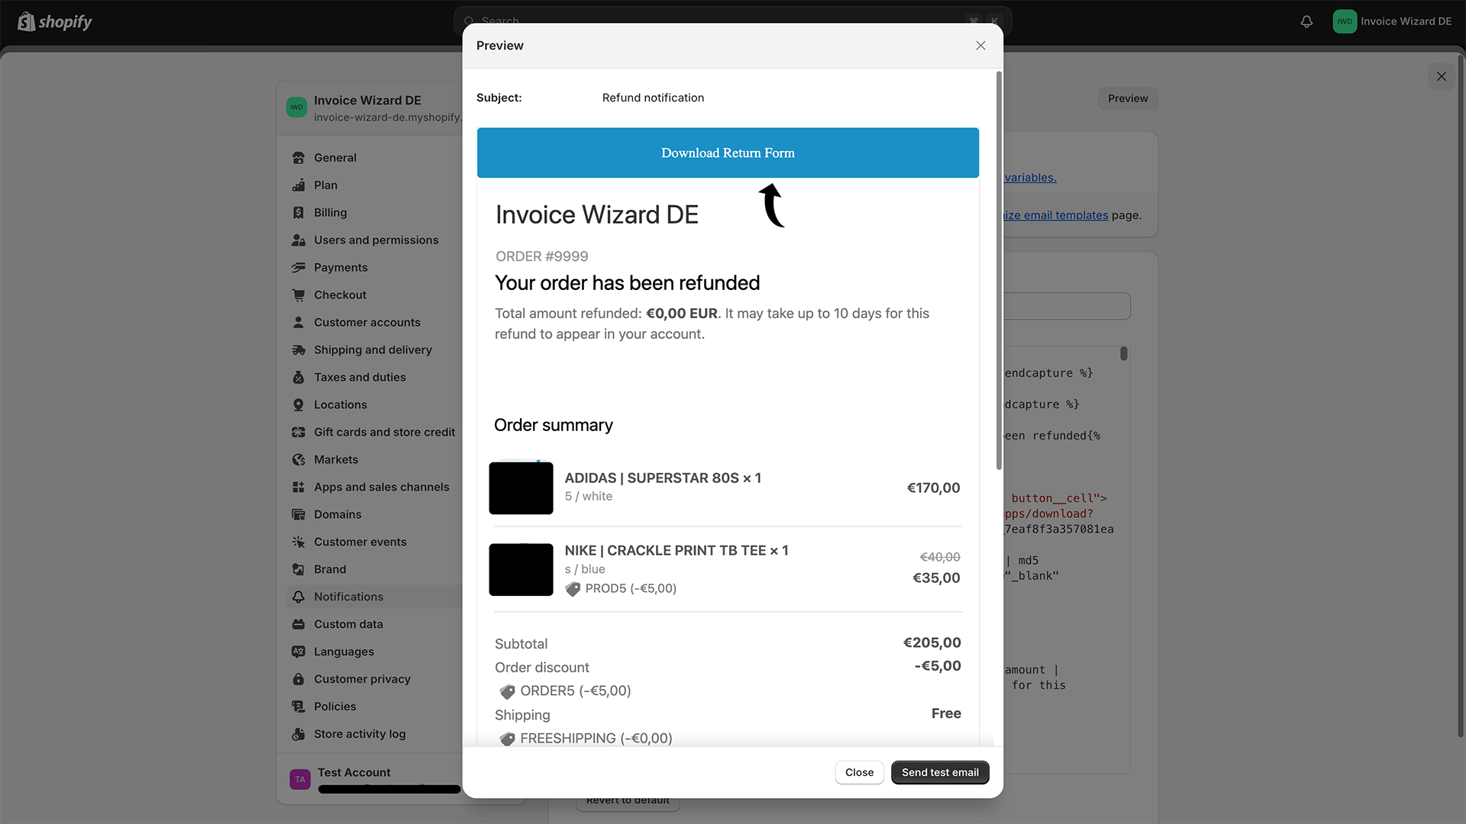Open the Invoice Wizard DE account menu
This screenshot has height=824, width=1466.
(1392, 21)
